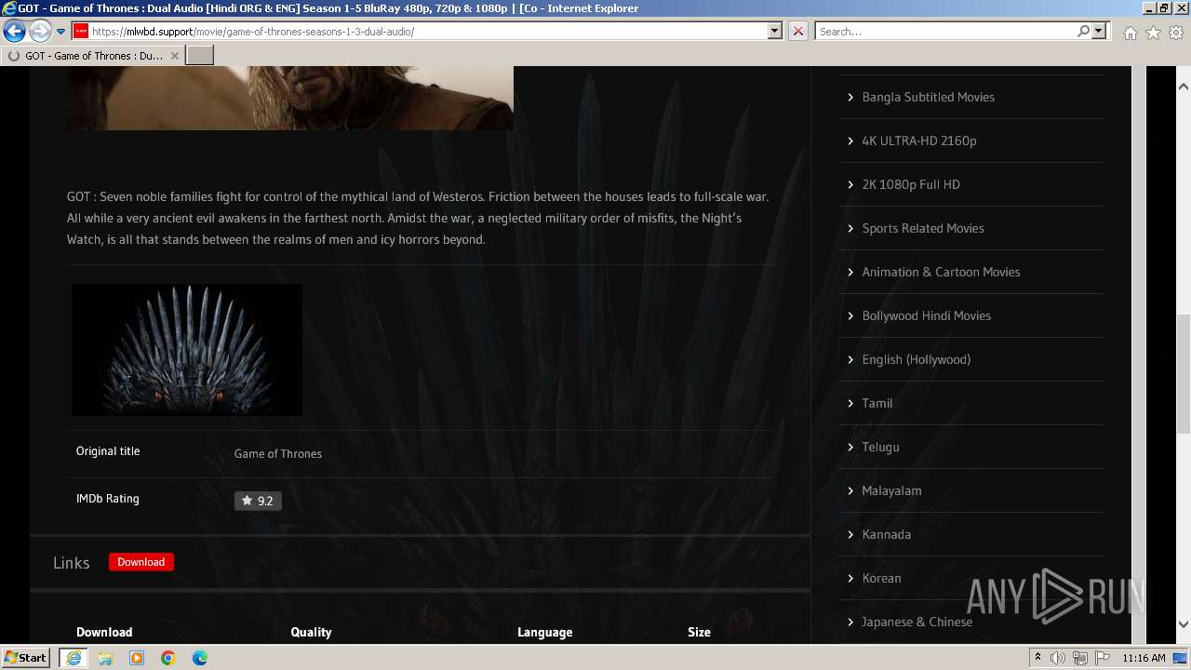Click the IMDb 9.2 rating badge
1191x670 pixels.
(258, 501)
